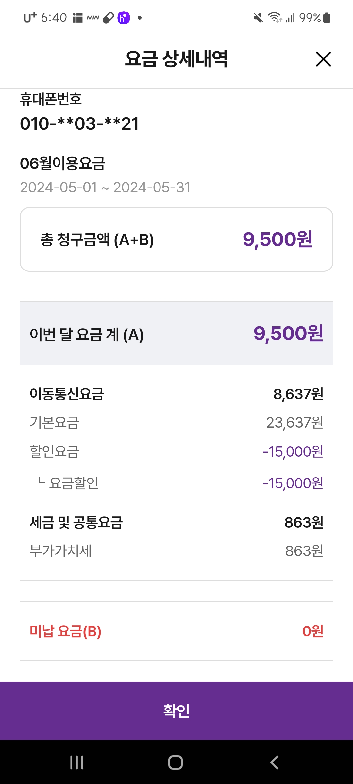
Task: Tap the 06월이용요금 billing period label
Action: (63, 163)
